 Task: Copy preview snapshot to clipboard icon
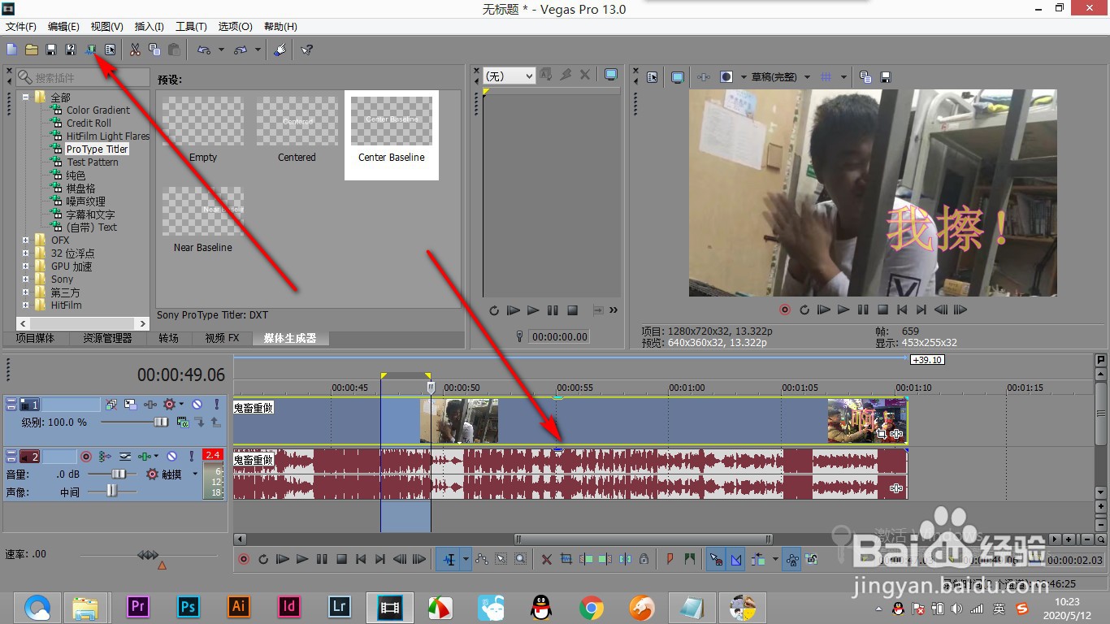[865, 77]
